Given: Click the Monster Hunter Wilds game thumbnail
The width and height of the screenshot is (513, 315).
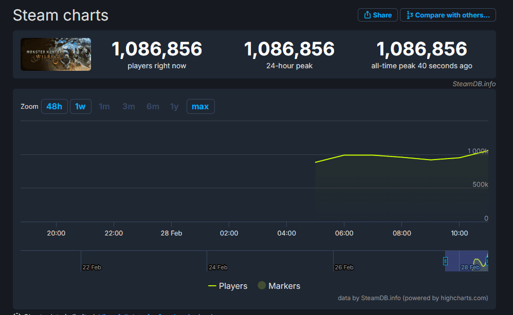Looking at the screenshot, I should tap(56, 54).
